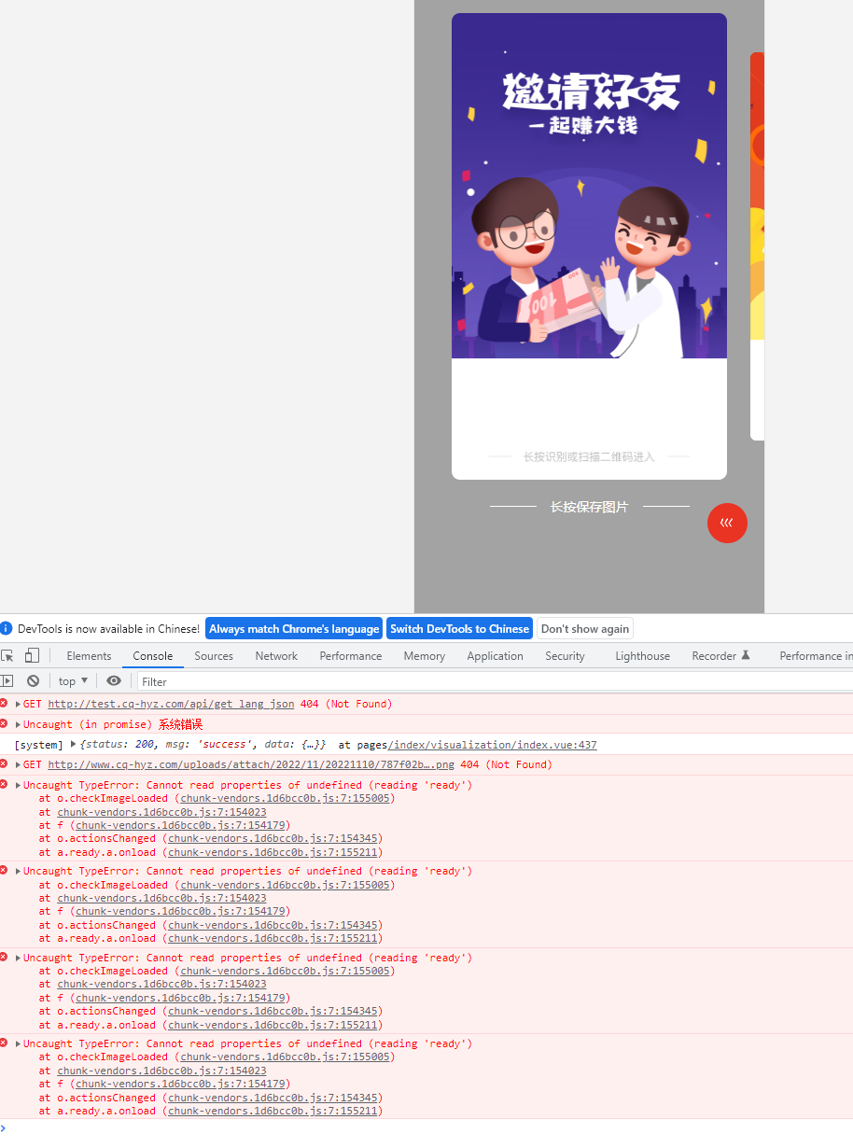Open checkImageLoaded chunk-vendors link in first TypeError
Screen dimensions: 853x1148
coord(285,799)
